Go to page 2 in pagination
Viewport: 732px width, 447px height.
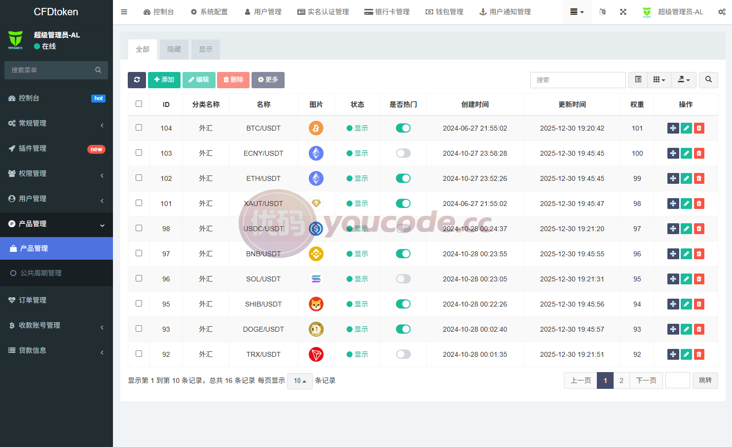point(622,380)
